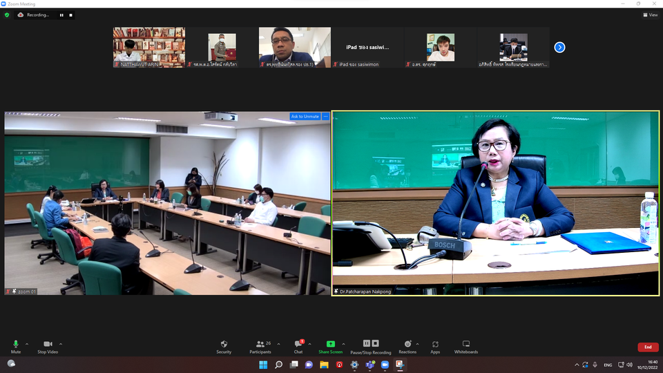The height and width of the screenshot is (373, 663).
Task: Open more options on zoom 01 video
Action: [x=325, y=116]
